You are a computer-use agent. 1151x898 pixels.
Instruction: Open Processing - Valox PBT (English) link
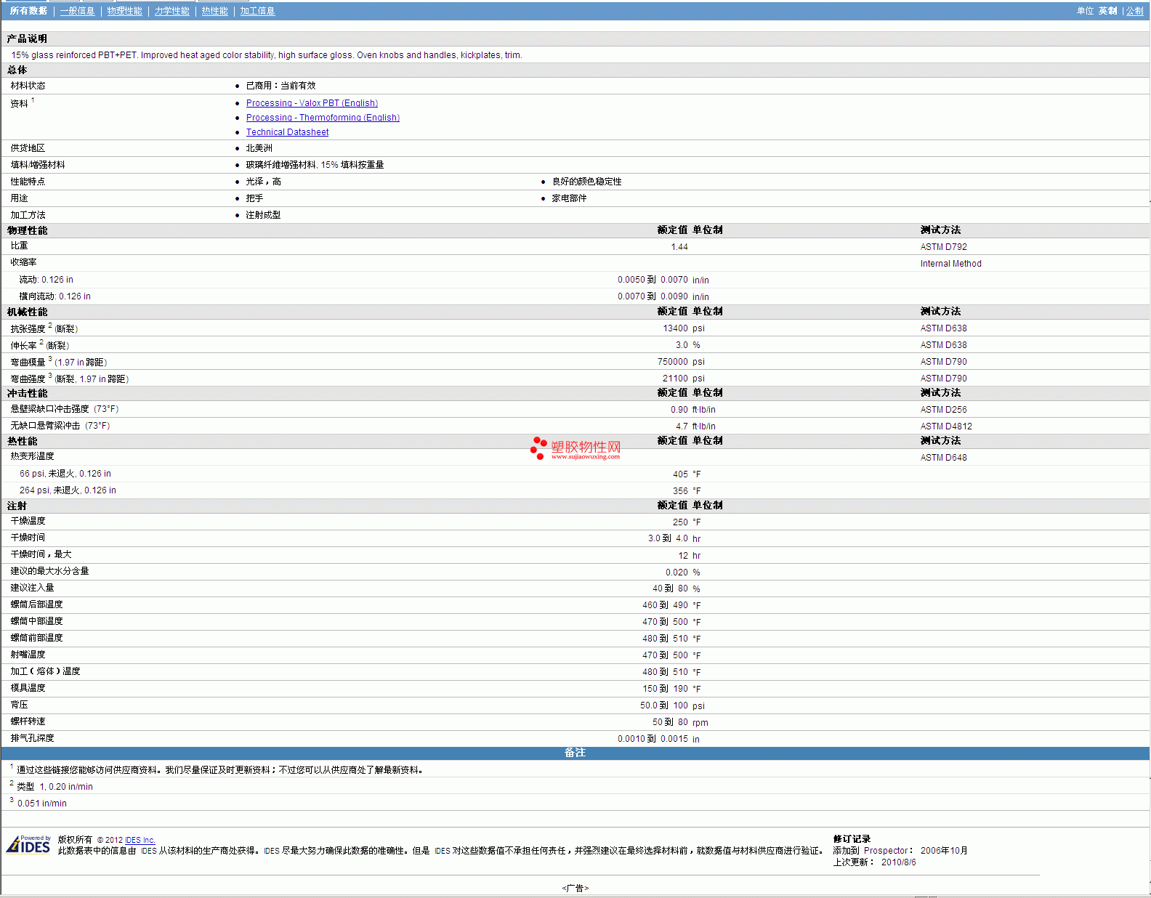click(312, 103)
